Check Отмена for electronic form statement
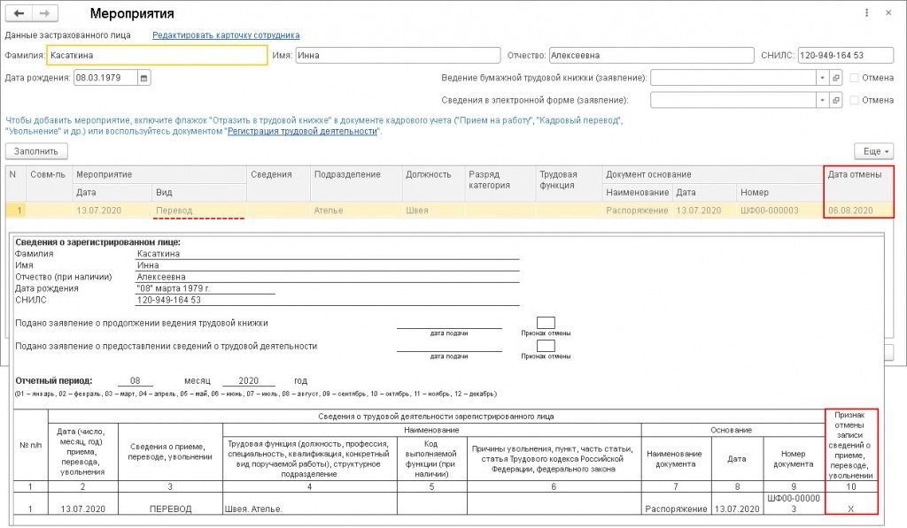 855,100
